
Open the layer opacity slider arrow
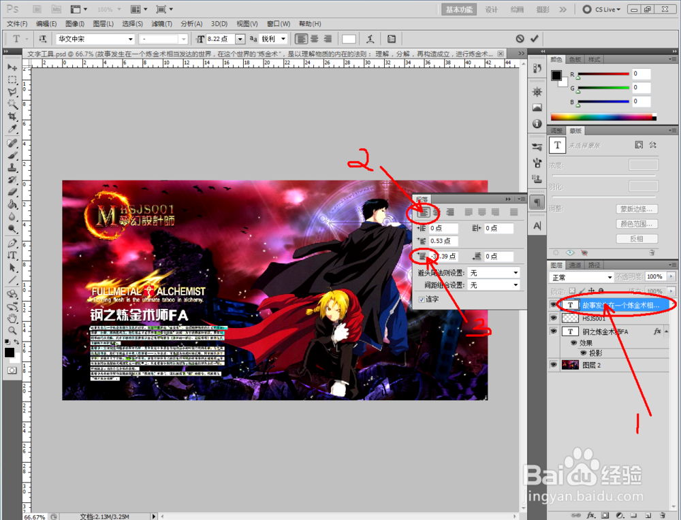671,276
